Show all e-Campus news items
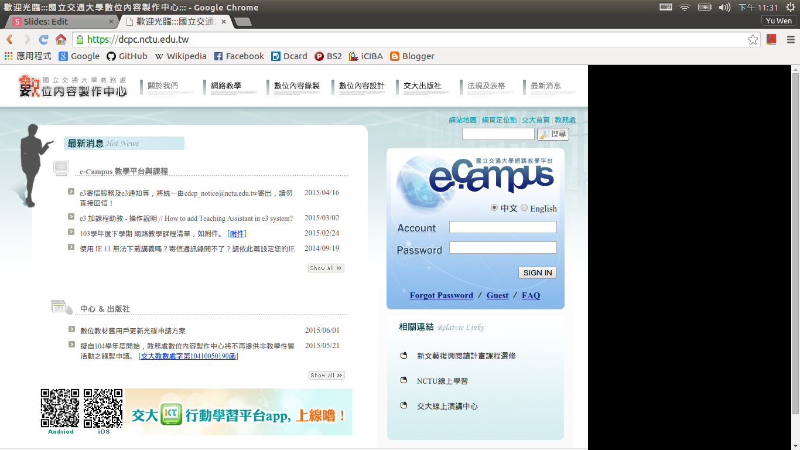Screen dimensions: 800x450 coord(326,268)
